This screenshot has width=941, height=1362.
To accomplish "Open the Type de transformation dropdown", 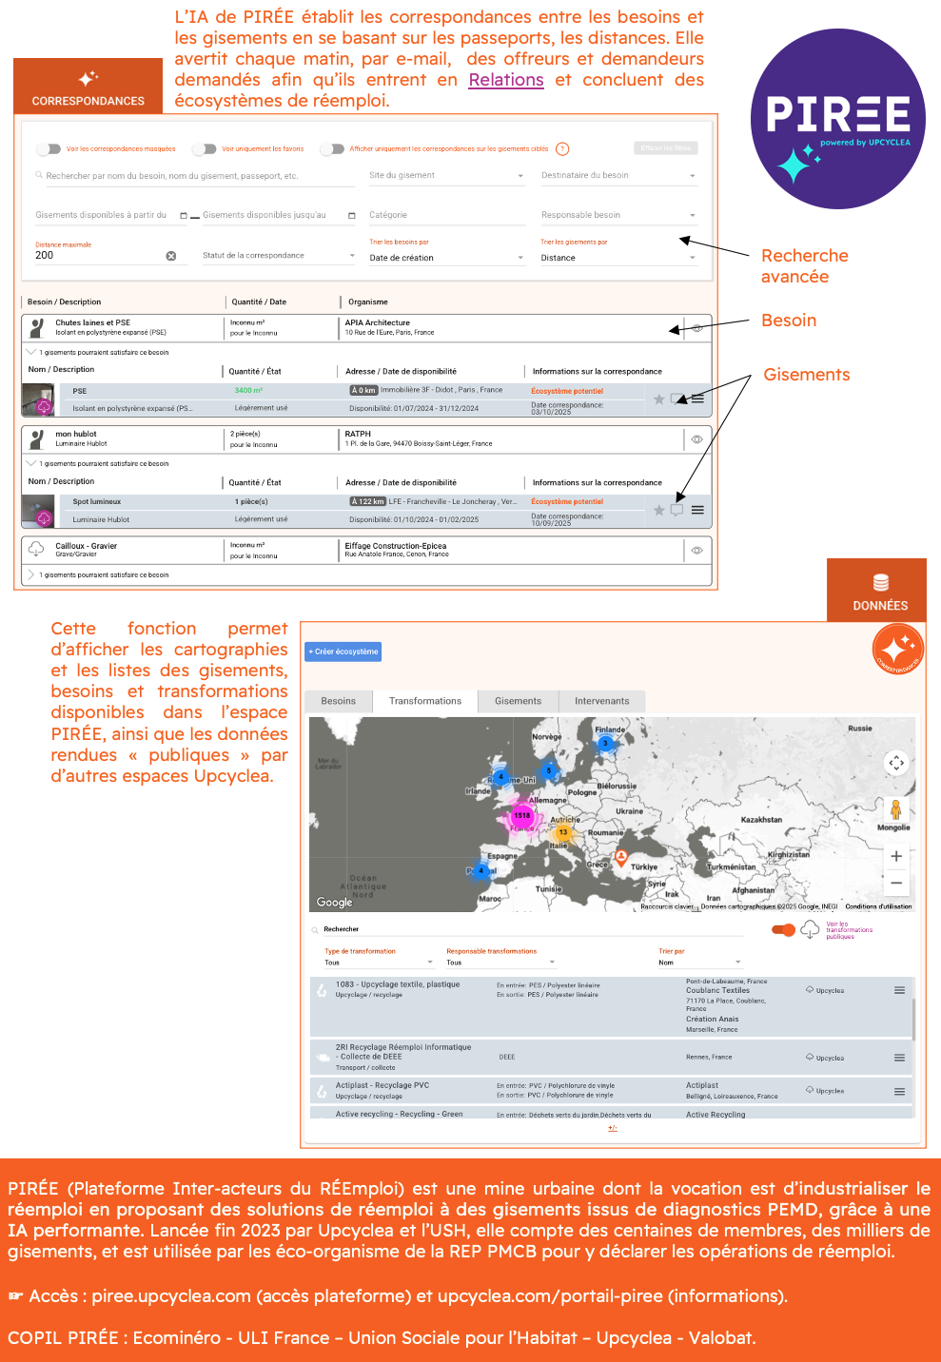I will (x=379, y=963).
